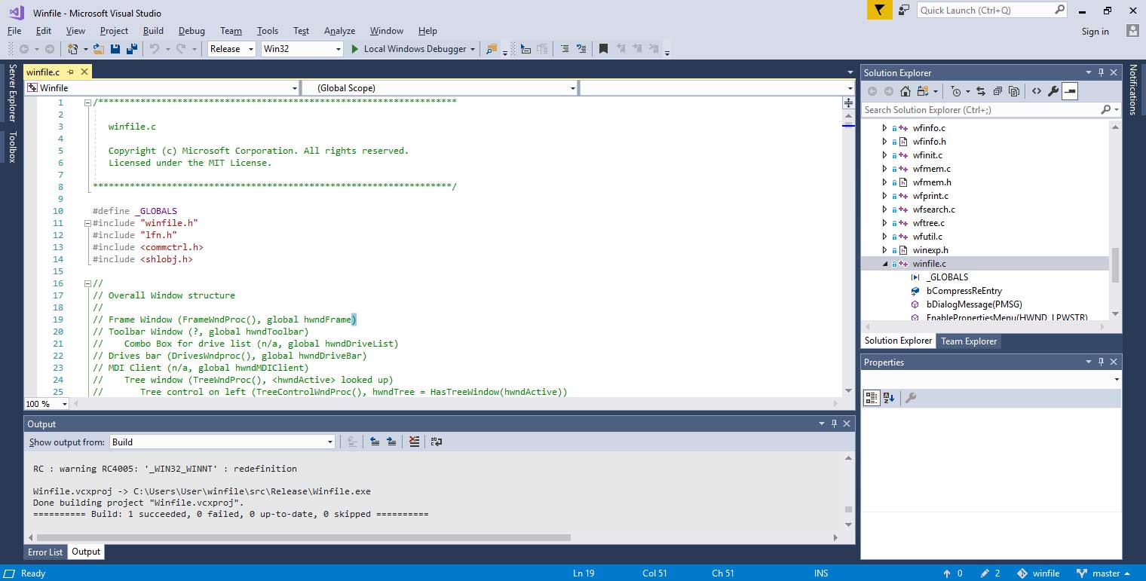This screenshot has width=1146, height=581.
Task: Click Collapse All in Solution Explorer
Action: click(x=997, y=91)
